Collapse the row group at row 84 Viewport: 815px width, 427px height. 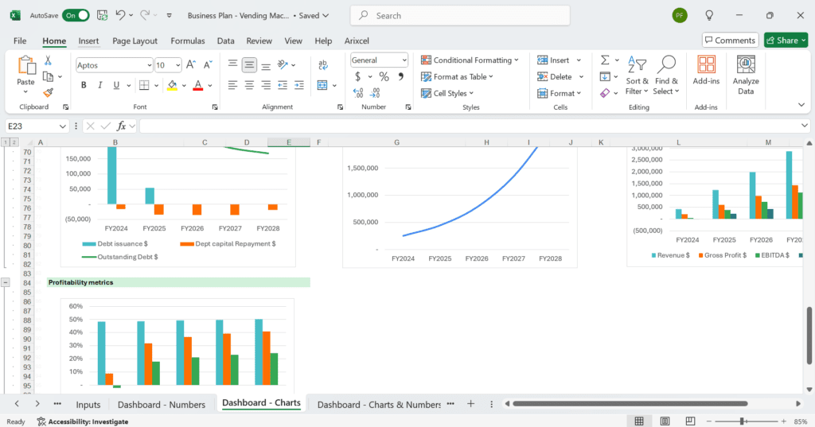6,282
